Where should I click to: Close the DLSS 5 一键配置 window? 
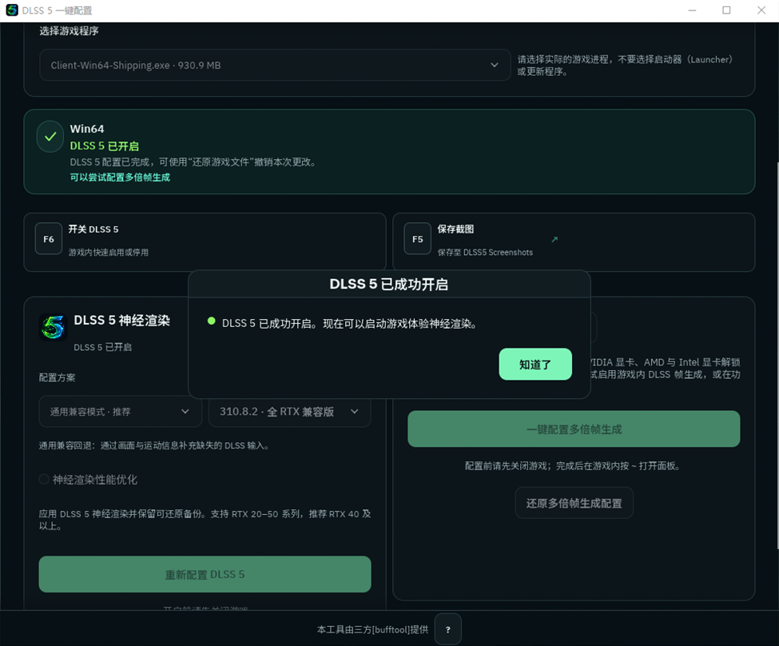[x=761, y=10]
